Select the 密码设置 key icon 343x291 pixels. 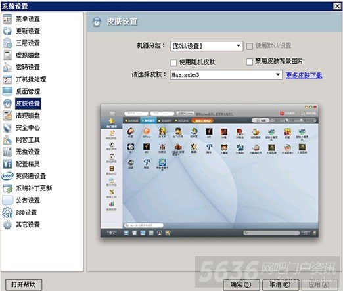pos(7,67)
